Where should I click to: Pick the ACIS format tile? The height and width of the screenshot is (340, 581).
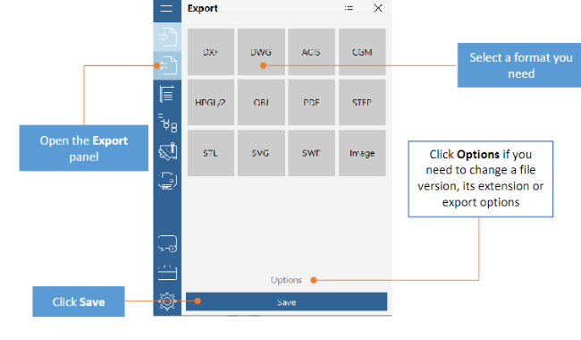(x=312, y=52)
